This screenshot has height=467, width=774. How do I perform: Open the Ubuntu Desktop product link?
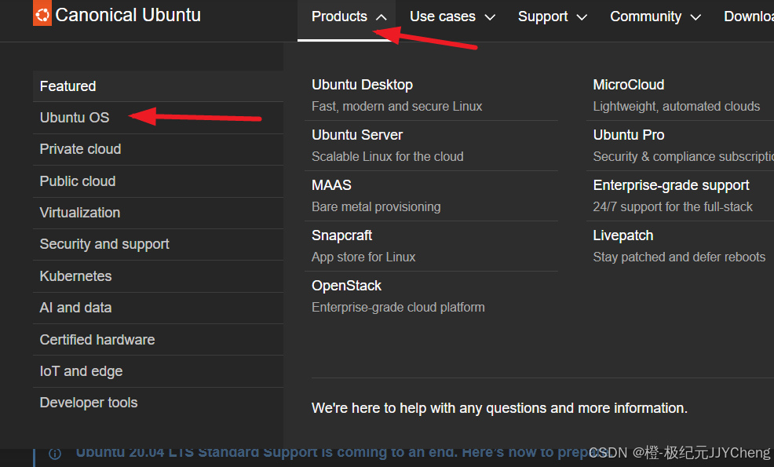point(363,85)
